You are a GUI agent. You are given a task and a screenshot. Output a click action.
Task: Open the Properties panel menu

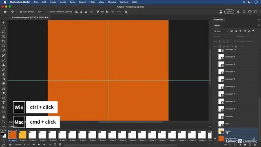[259, 20]
